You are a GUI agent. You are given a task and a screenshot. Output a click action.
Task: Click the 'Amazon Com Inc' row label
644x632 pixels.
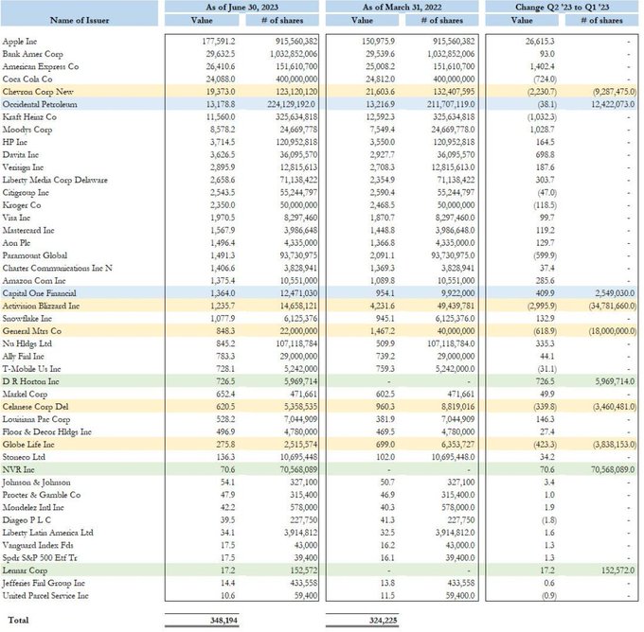pos(34,281)
